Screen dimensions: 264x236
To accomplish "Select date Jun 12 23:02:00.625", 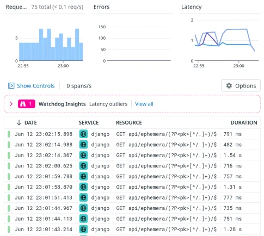I will click(44, 166).
